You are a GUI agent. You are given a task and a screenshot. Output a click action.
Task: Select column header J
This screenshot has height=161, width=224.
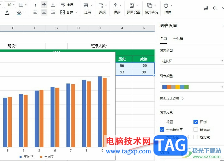tap(122, 28)
